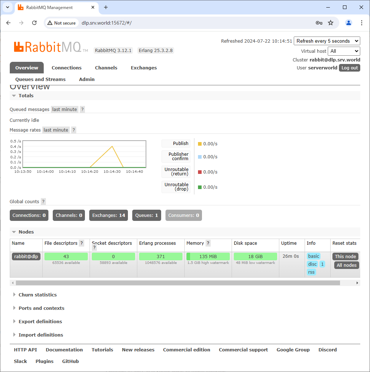Click the horizontal scrollbar left arrow
Image resolution: width=370 pixels, height=372 pixels.
click(x=13, y=283)
